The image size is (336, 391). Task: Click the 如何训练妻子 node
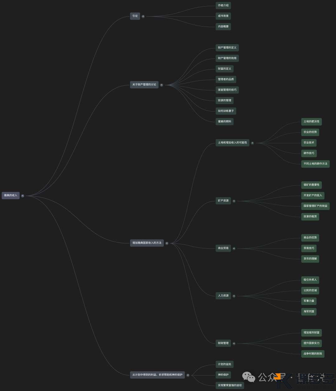click(226, 111)
